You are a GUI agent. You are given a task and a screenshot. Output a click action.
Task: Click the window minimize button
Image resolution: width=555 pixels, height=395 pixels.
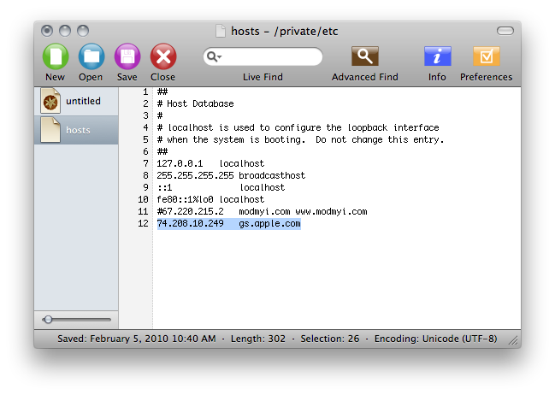tap(65, 31)
